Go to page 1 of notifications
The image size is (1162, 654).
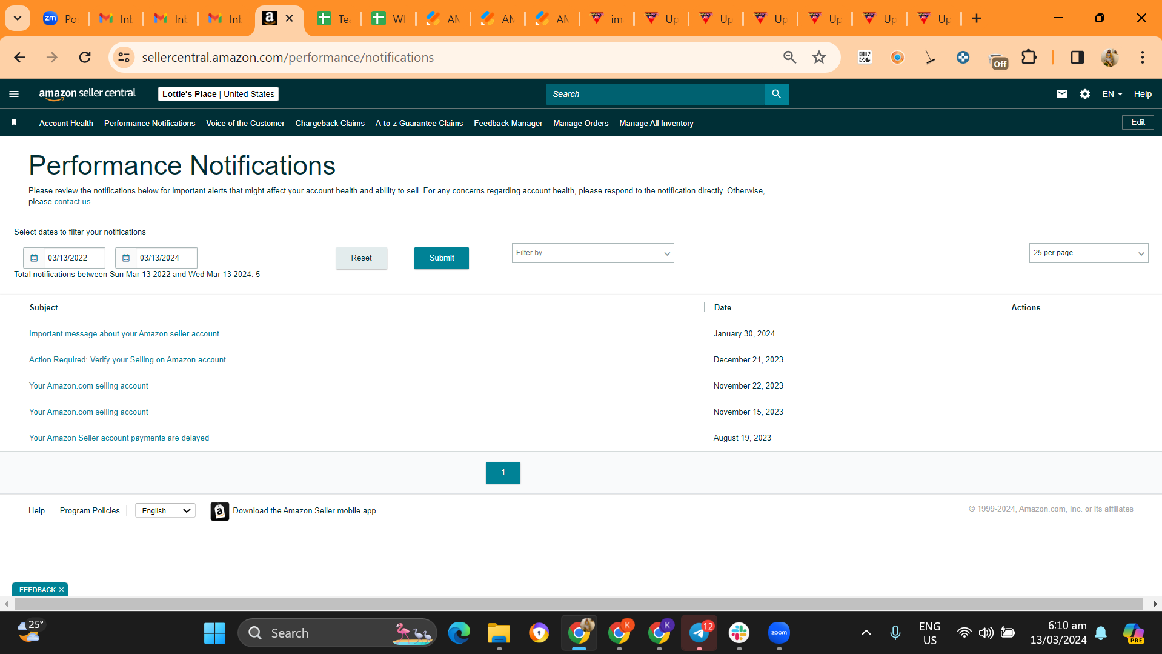(x=503, y=473)
